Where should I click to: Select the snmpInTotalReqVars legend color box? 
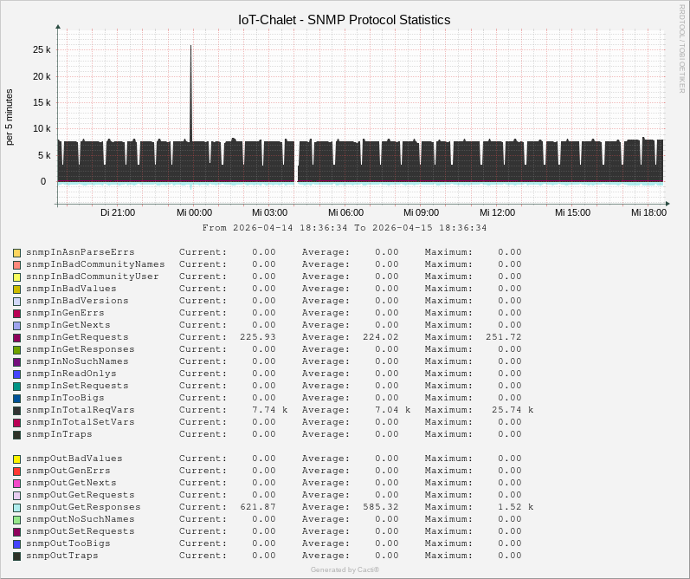tap(16, 410)
